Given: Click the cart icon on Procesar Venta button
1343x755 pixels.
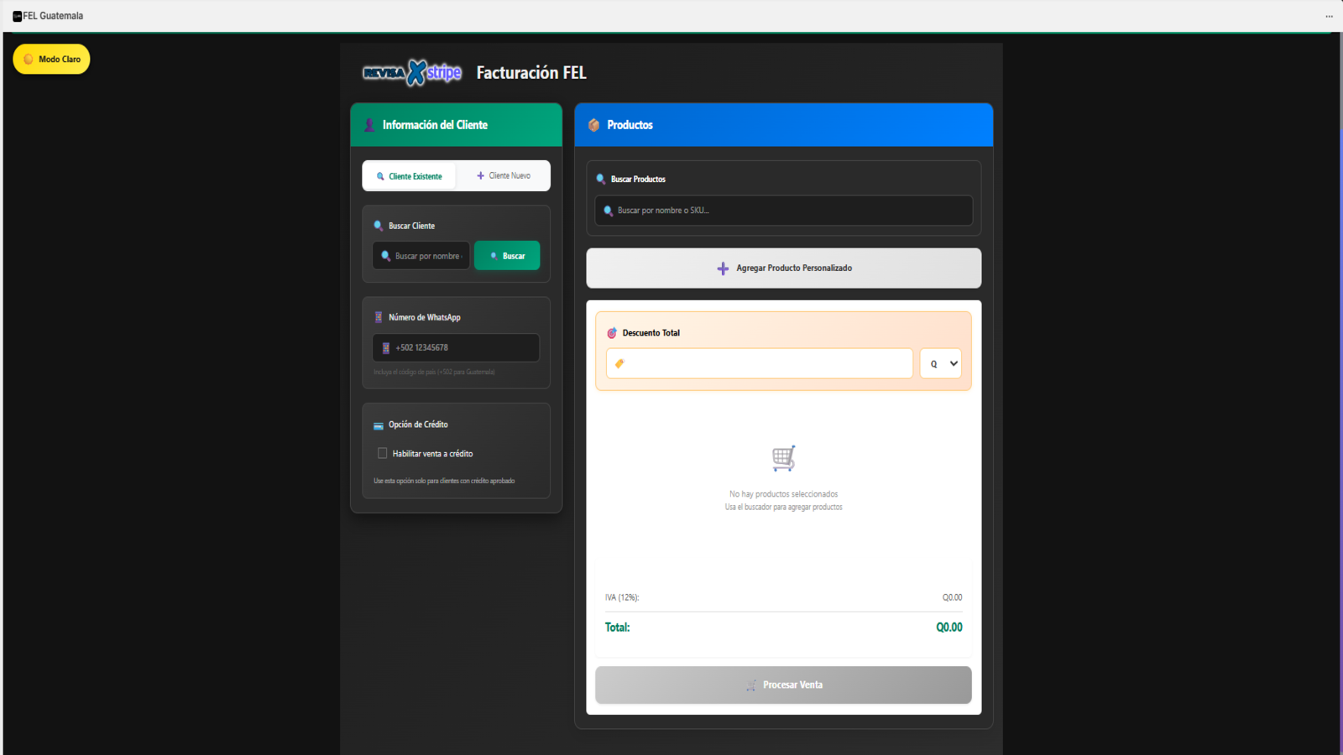Looking at the screenshot, I should (751, 685).
